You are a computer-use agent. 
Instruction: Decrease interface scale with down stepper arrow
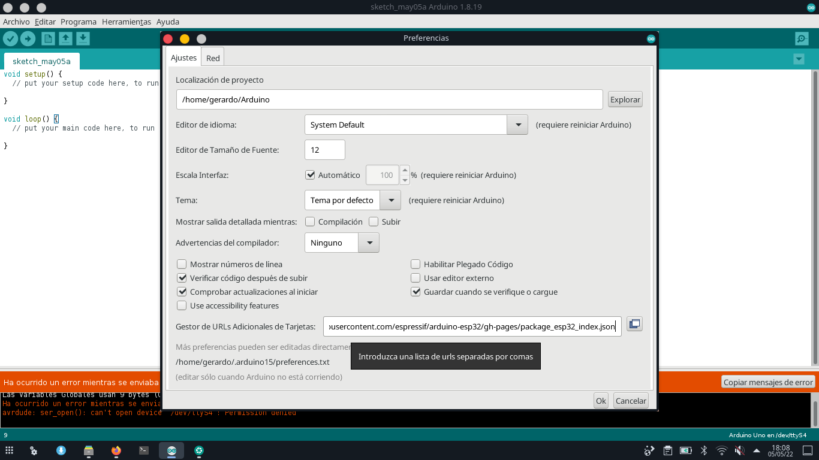coord(405,180)
